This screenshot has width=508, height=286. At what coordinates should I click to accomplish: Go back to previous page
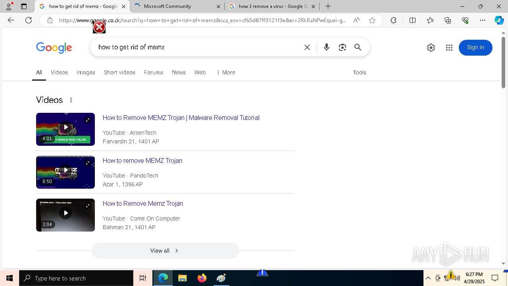point(11,20)
